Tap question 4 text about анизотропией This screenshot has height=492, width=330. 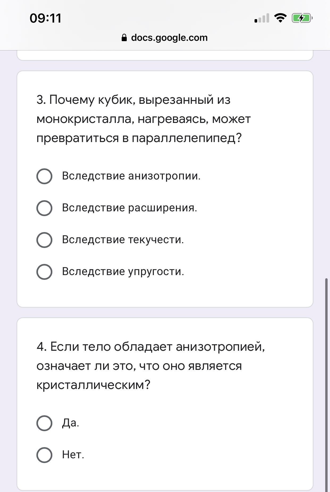click(151, 366)
